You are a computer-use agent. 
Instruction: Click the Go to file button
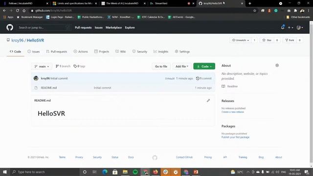pos(161,66)
